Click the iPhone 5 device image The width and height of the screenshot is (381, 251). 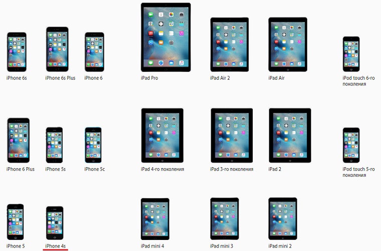pos(16,222)
